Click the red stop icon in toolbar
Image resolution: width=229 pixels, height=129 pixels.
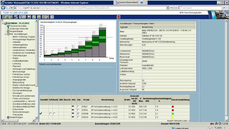click(119, 17)
